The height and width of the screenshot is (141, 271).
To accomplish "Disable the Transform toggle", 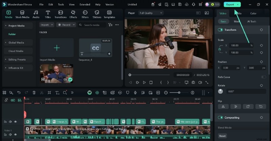I will (x=221, y=30).
